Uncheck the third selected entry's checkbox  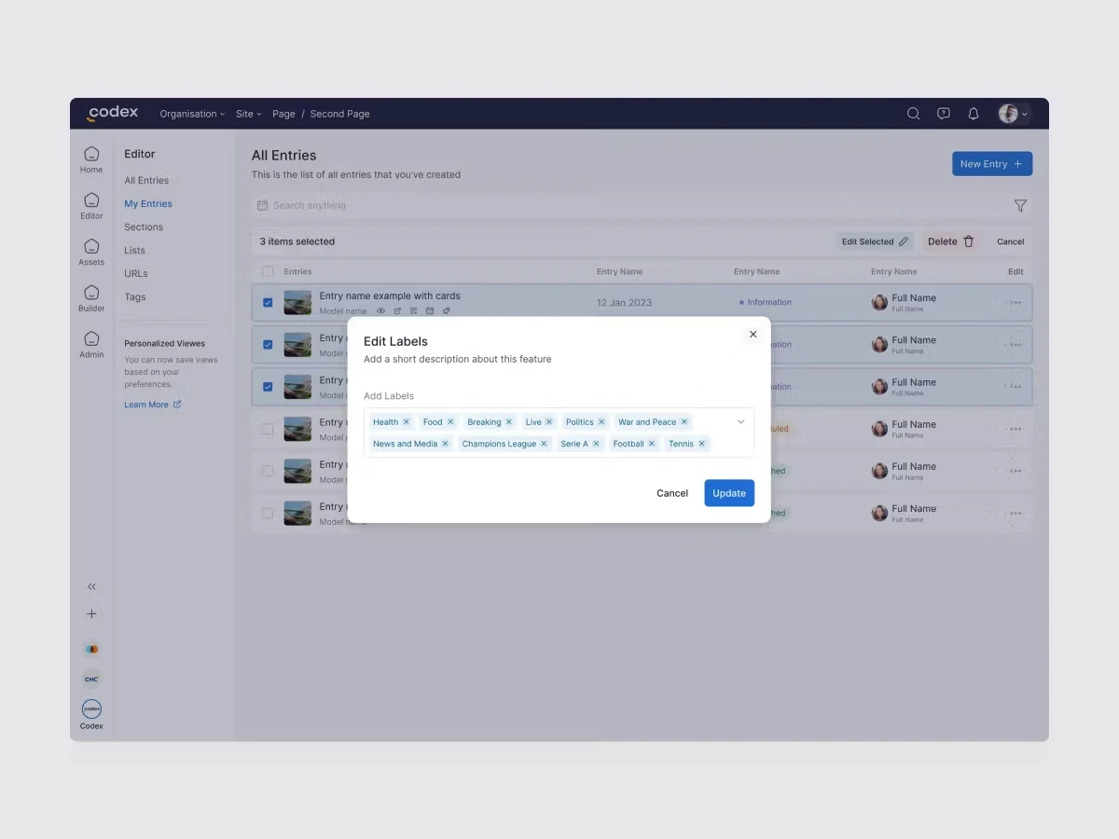tap(268, 387)
